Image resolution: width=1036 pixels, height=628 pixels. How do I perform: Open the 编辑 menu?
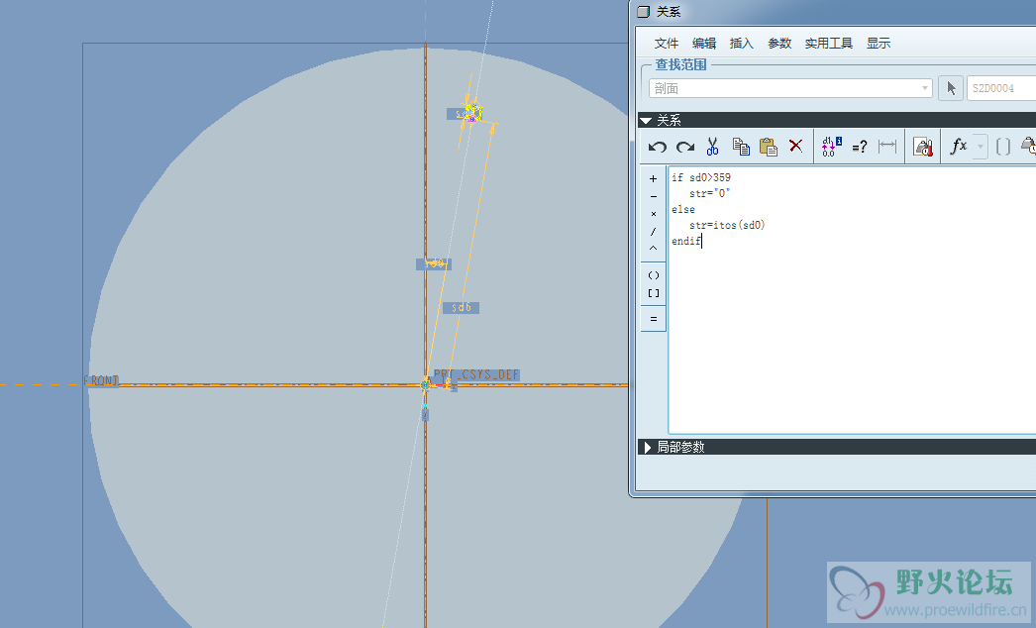pos(703,43)
